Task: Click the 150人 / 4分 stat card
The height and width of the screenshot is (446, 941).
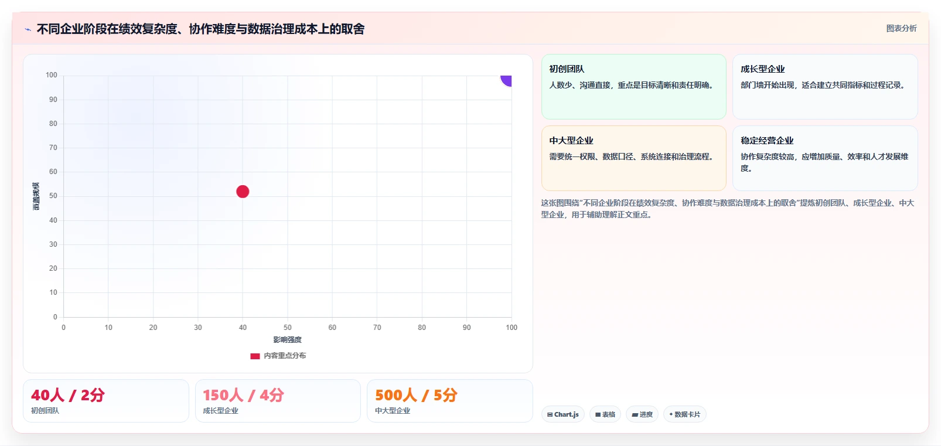Action: click(278, 401)
